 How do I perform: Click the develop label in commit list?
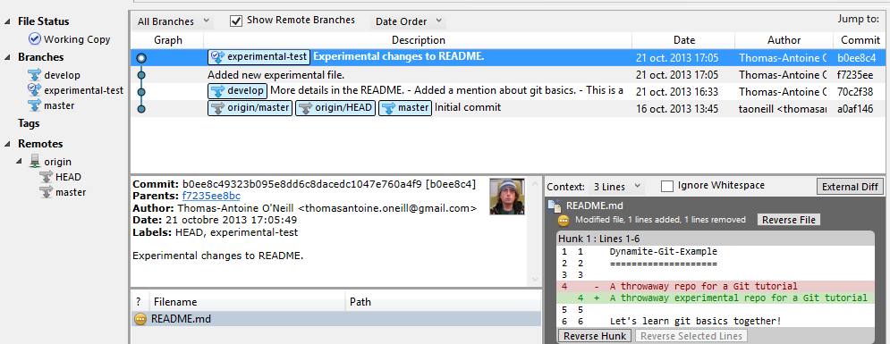point(237,90)
